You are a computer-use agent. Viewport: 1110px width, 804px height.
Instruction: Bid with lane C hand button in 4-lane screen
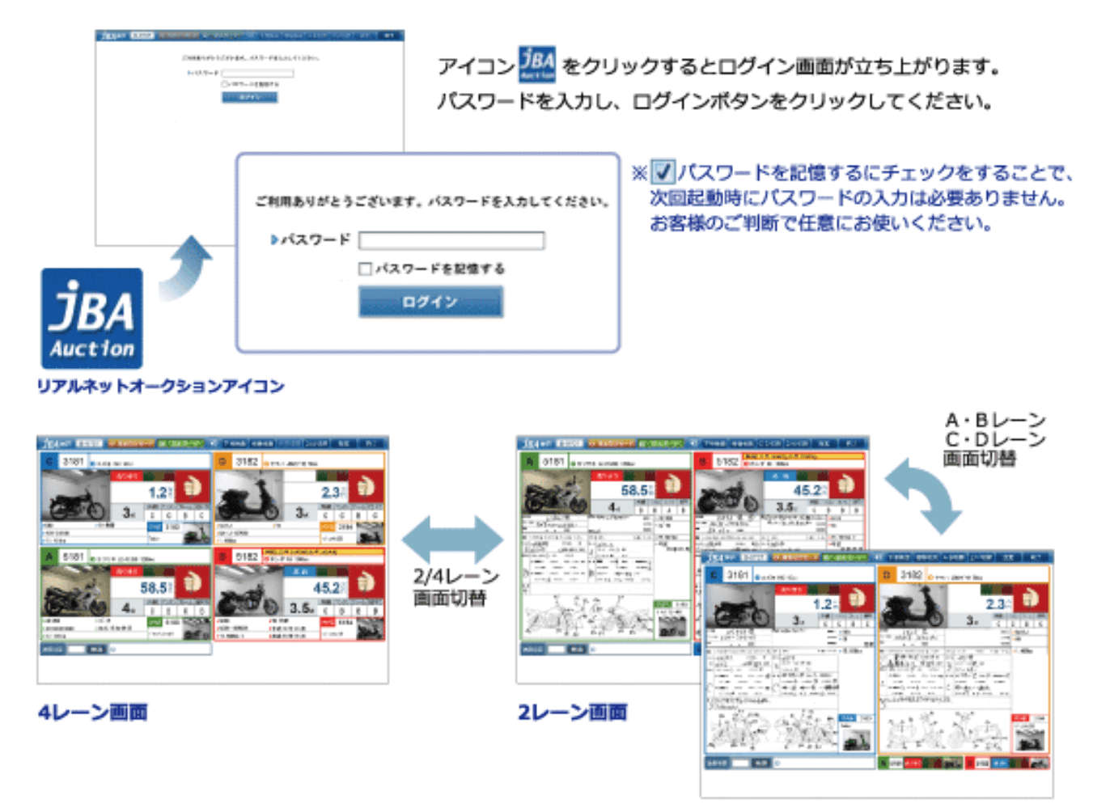pos(193,487)
